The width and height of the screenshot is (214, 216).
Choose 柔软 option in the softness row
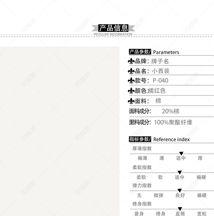(x=141, y=177)
